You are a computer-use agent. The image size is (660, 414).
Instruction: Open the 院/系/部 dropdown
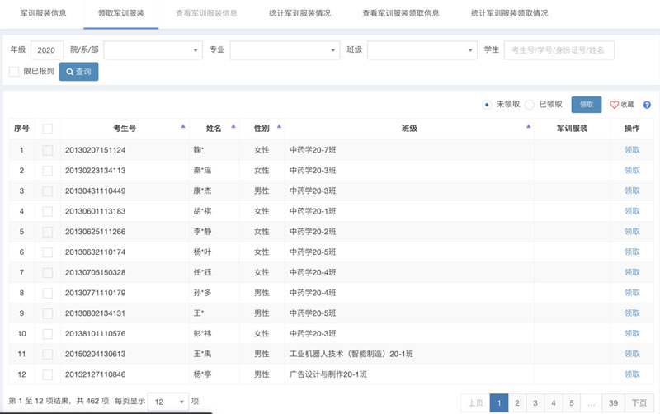(x=153, y=50)
